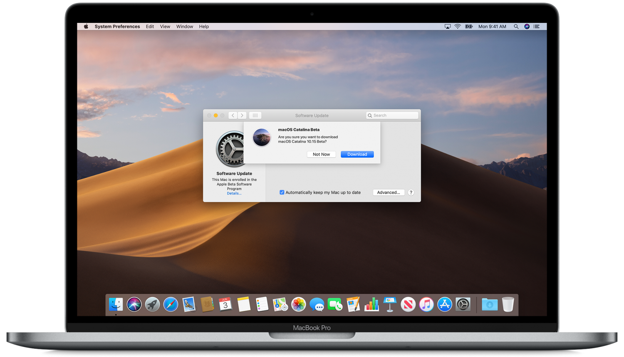This screenshot has width=624, height=357.
Task: Uncheck Automatically keep my Mac up to date
Action: coord(282,192)
